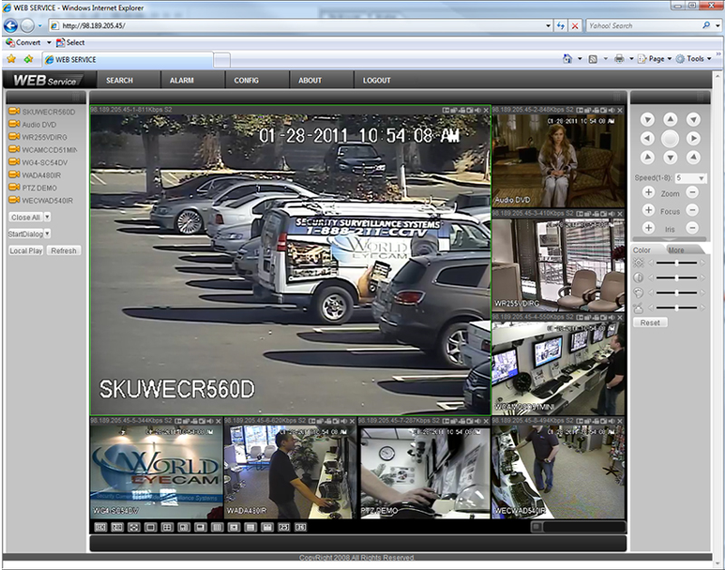Click the Local Play button
The height and width of the screenshot is (570, 725).
(x=26, y=250)
